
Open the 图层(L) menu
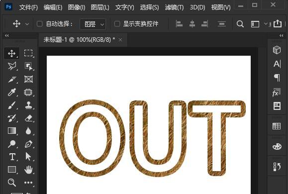[100, 7]
